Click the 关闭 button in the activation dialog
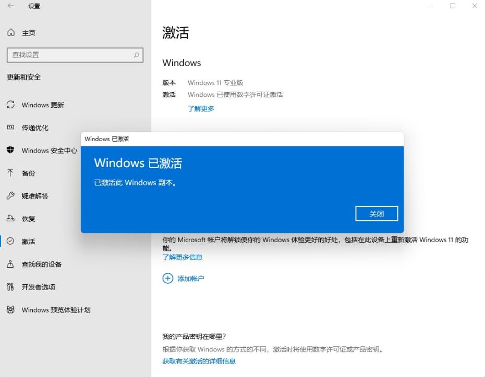Screen dimensions: 485x377 pyautogui.click(x=377, y=213)
